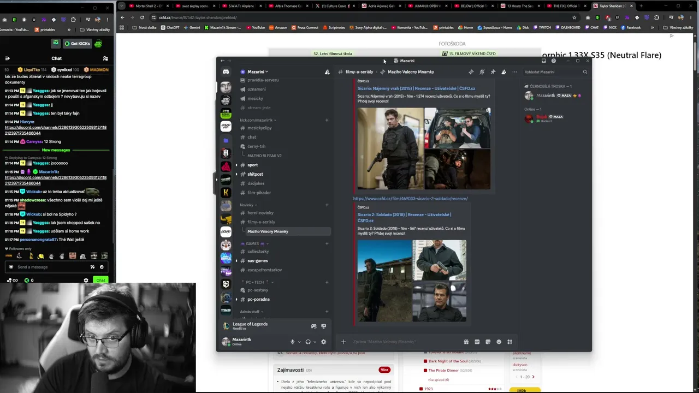
Task: Open the Threads icon in channel header
Action: (x=471, y=72)
